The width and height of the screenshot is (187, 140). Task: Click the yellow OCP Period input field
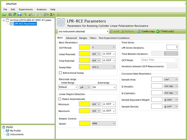pos(84,47)
